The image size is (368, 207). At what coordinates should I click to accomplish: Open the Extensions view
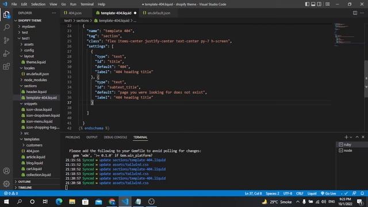[6, 67]
